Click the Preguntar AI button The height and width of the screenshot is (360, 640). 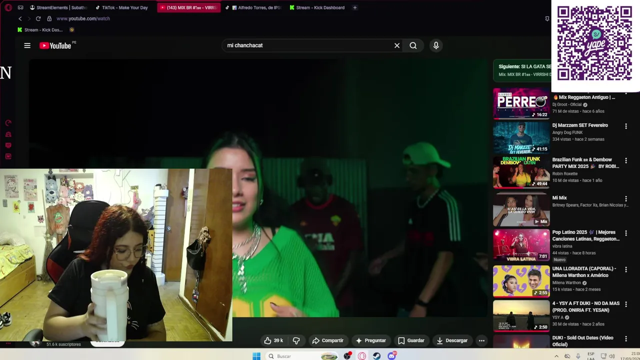coord(370,340)
